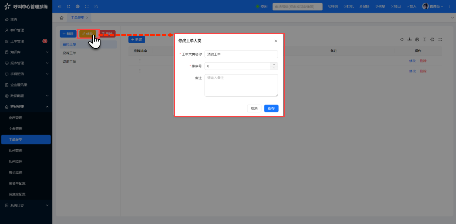
Task: Increase 排序号 with the up stepper arrow
Action: point(274,65)
